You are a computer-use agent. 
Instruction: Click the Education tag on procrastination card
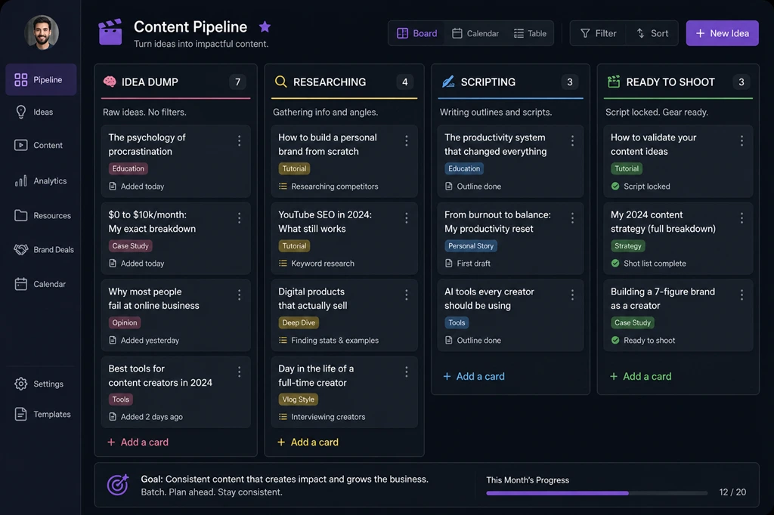(x=128, y=168)
